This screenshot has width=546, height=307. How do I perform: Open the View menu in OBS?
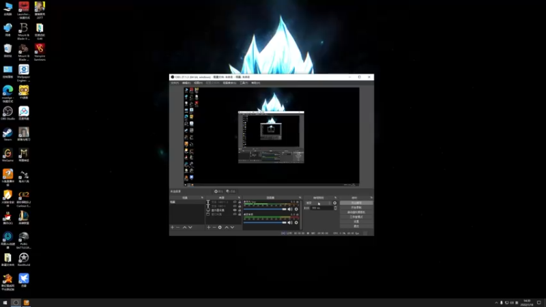coord(198,83)
